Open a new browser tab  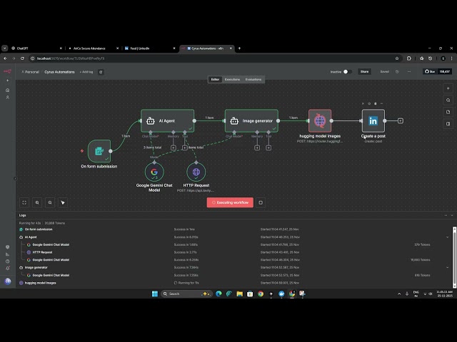point(239,48)
